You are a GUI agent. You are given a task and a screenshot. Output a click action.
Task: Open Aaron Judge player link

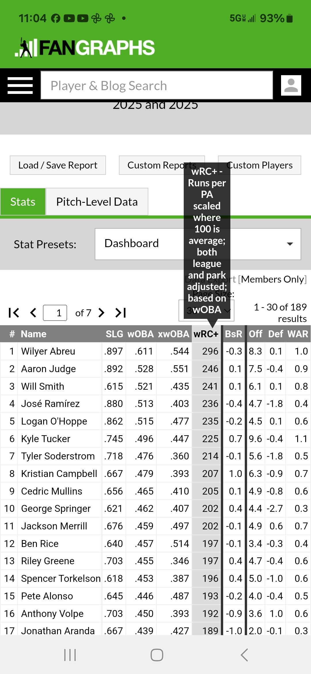(x=48, y=369)
